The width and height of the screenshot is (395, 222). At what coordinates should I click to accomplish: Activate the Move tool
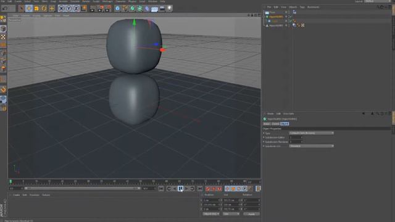29,9
